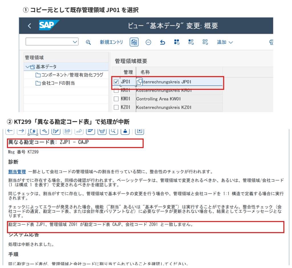This screenshot has height=268, width=292.
Task: Click the wrench technical information icon
Action: (x=44, y=131)
